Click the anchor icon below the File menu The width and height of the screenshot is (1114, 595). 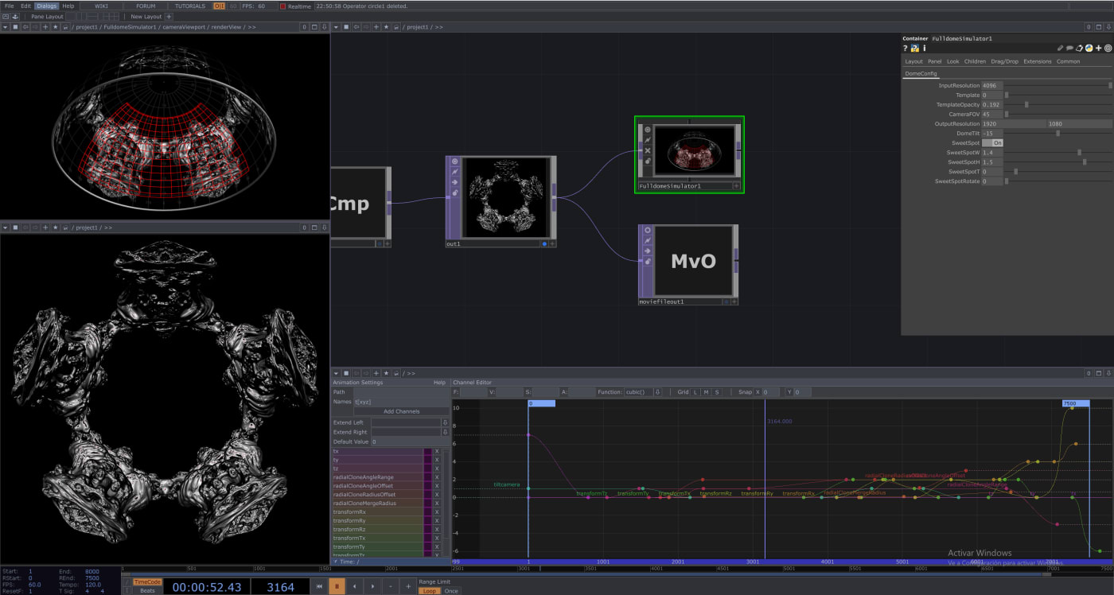15,16
